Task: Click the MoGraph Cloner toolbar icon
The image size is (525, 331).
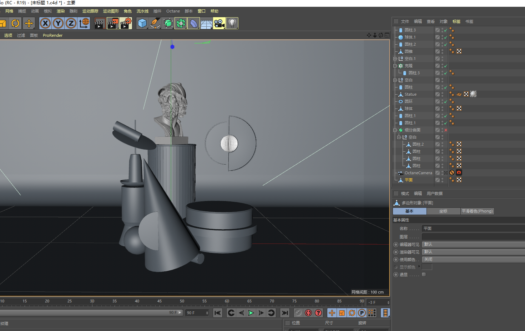Action: coord(181,24)
